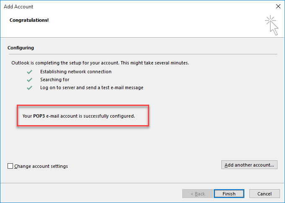The width and height of the screenshot is (285, 203).
Task: Click 'Your POP3 e-mail account is successfully configured'
Action: point(79,116)
